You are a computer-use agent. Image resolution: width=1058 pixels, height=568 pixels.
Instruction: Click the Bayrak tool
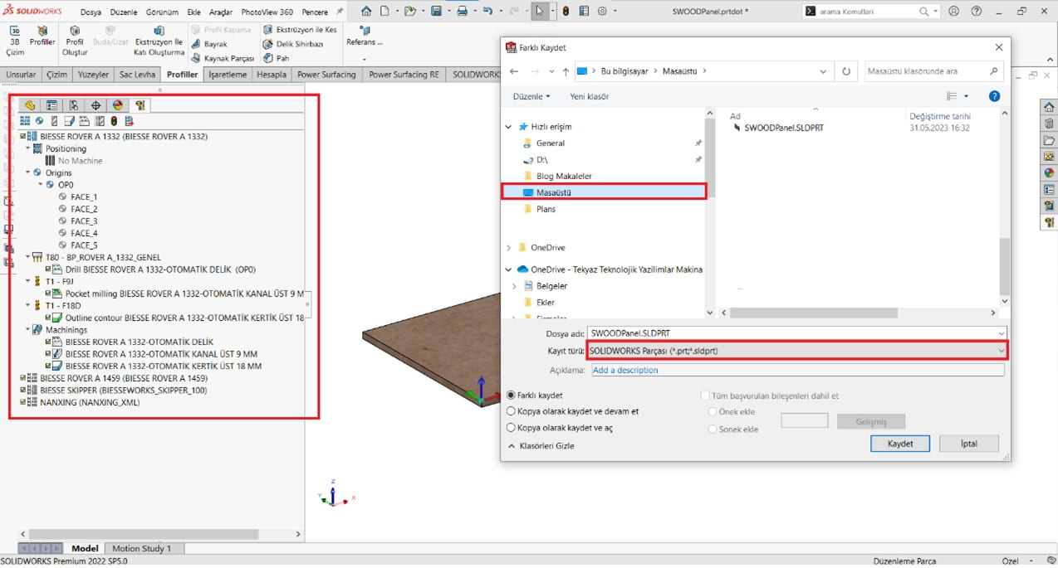(x=209, y=44)
